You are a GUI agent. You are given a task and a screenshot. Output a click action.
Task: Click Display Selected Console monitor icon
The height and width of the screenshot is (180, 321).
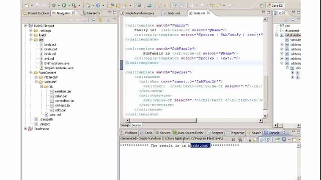click(284, 139)
